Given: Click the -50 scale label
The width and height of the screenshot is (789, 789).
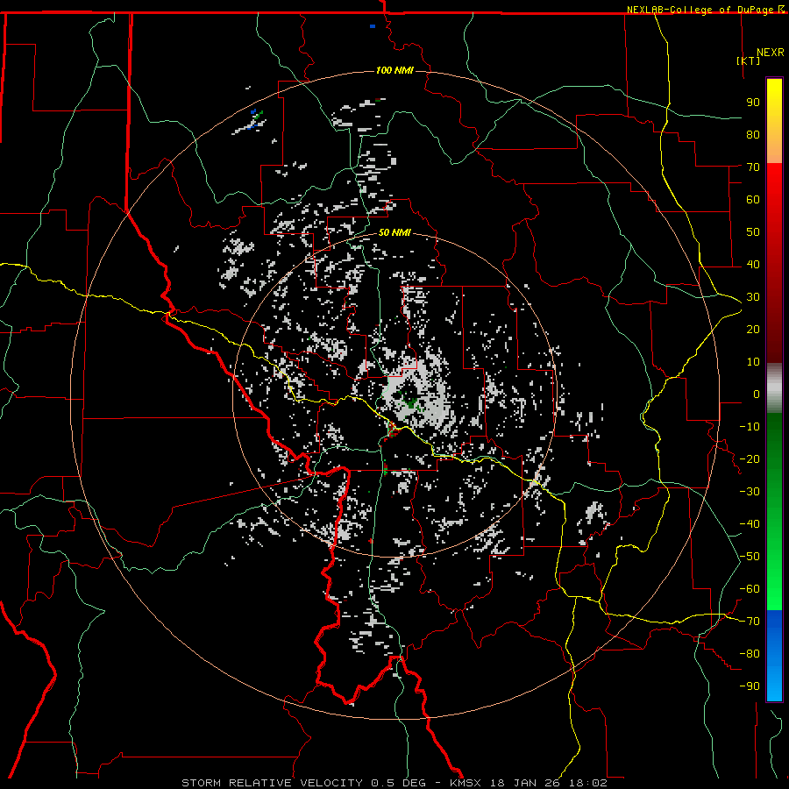Looking at the screenshot, I should pyautogui.click(x=750, y=557).
